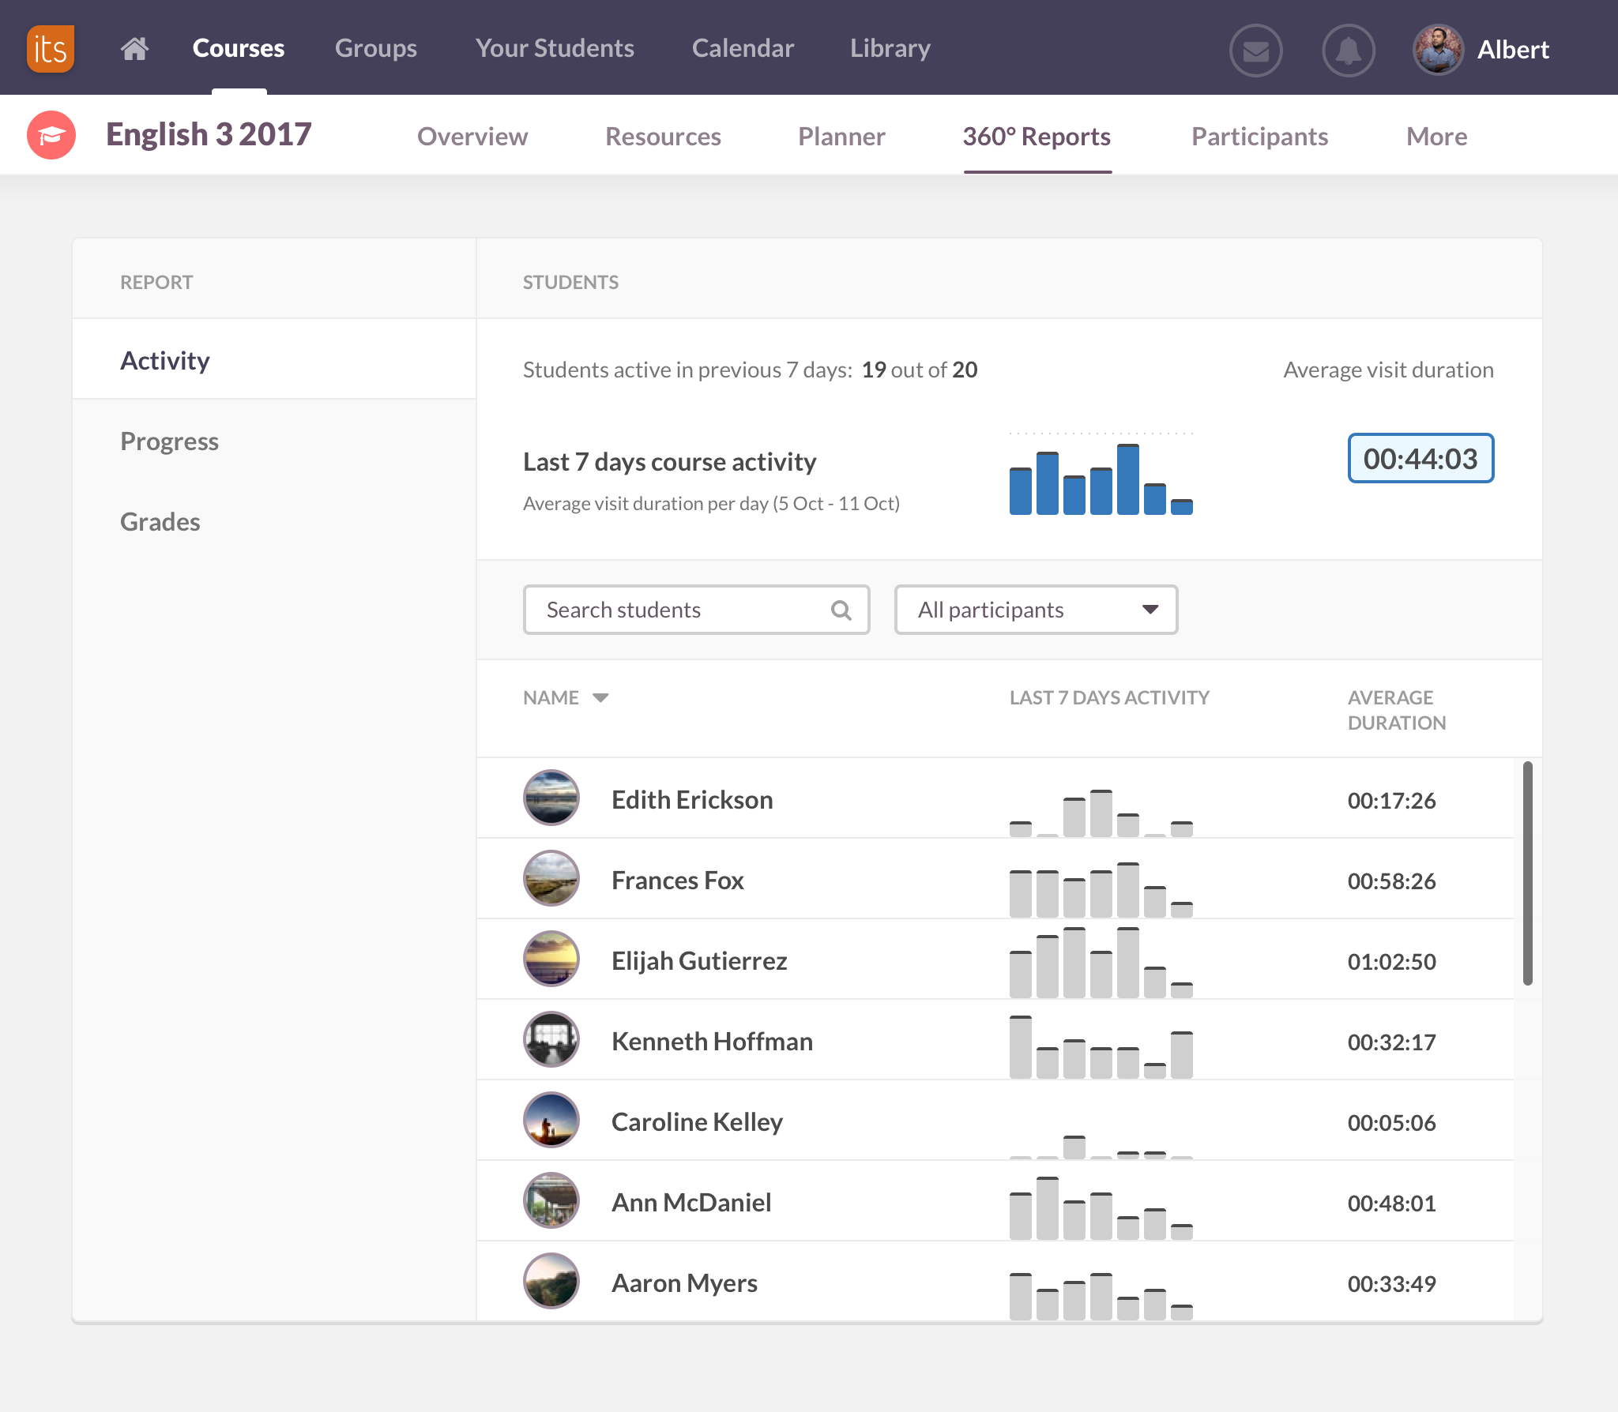The width and height of the screenshot is (1618, 1412).
Task: Open notifications bell icon
Action: coord(1349,51)
